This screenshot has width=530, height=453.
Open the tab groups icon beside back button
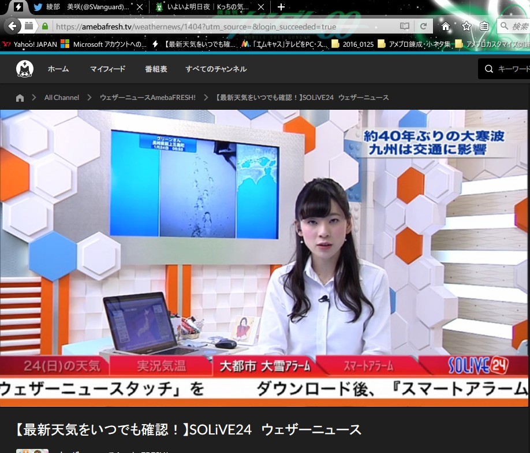[29, 26]
